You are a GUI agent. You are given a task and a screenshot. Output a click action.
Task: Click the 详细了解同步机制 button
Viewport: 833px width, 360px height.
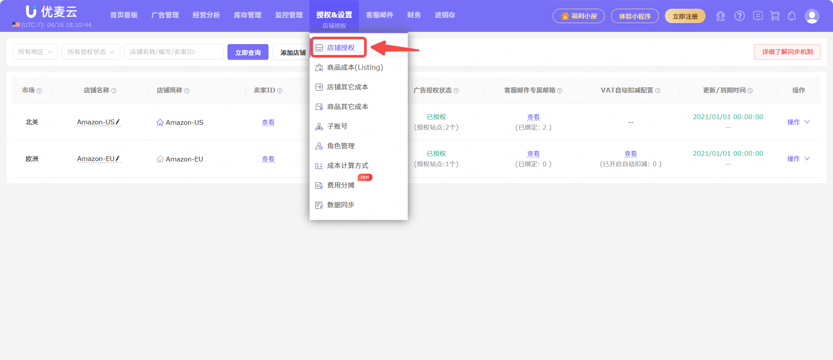point(787,52)
